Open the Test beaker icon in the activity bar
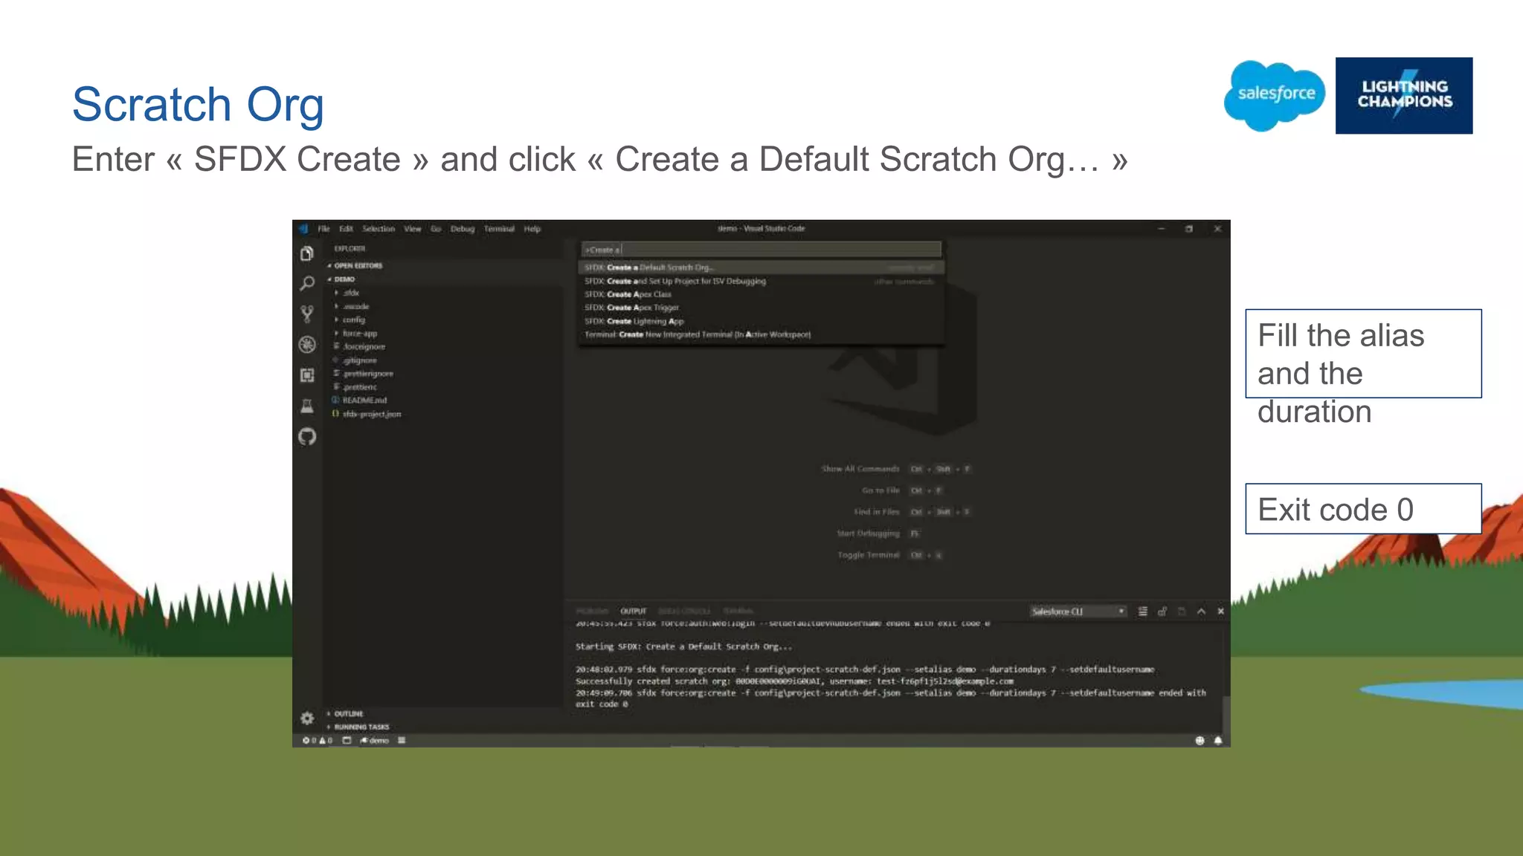1523x856 pixels. pos(307,406)
